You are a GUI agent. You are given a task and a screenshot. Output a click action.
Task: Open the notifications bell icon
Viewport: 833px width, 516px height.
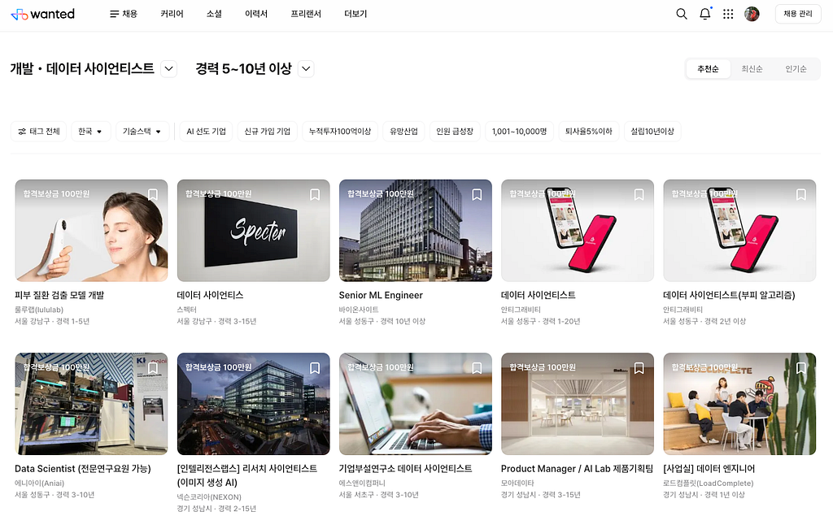click(x=705, y=15)
